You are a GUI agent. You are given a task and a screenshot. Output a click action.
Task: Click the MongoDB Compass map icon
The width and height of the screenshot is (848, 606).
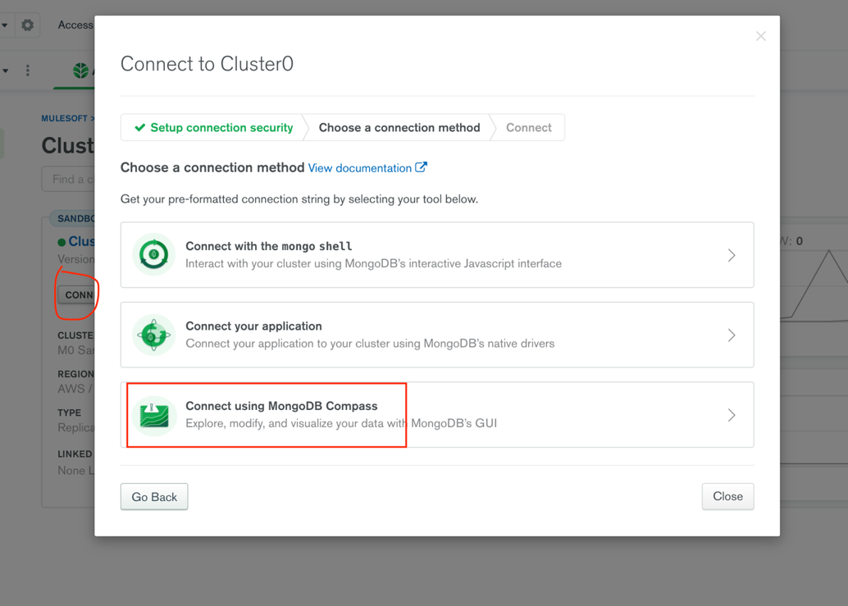click(153, 415)
